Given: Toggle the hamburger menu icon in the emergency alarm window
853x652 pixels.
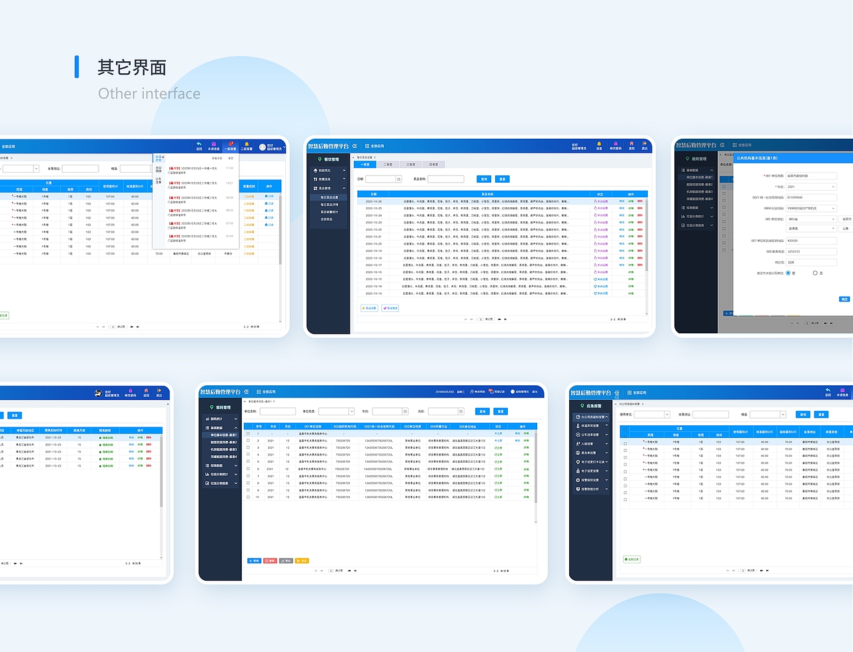Looking at the screenshot, I should pos(617,393).
